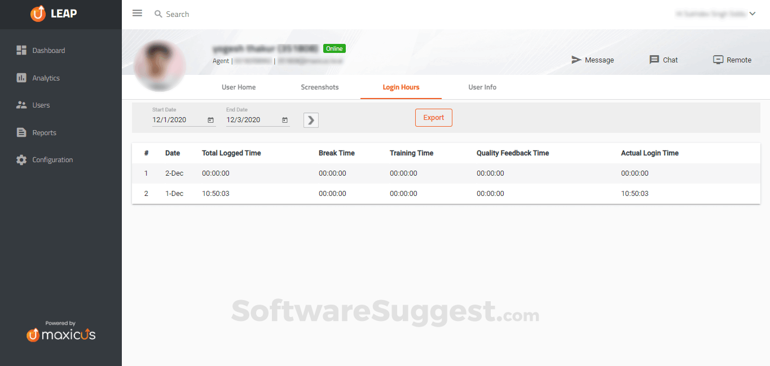Collapse the sidebar using the menu icon
The image size is (770, 366).
point(137,13)
